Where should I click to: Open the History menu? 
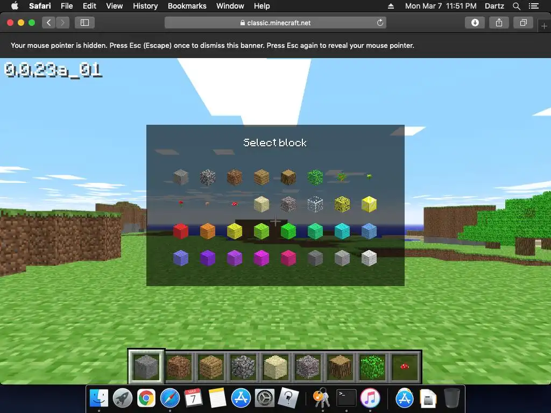coord(145,6)
